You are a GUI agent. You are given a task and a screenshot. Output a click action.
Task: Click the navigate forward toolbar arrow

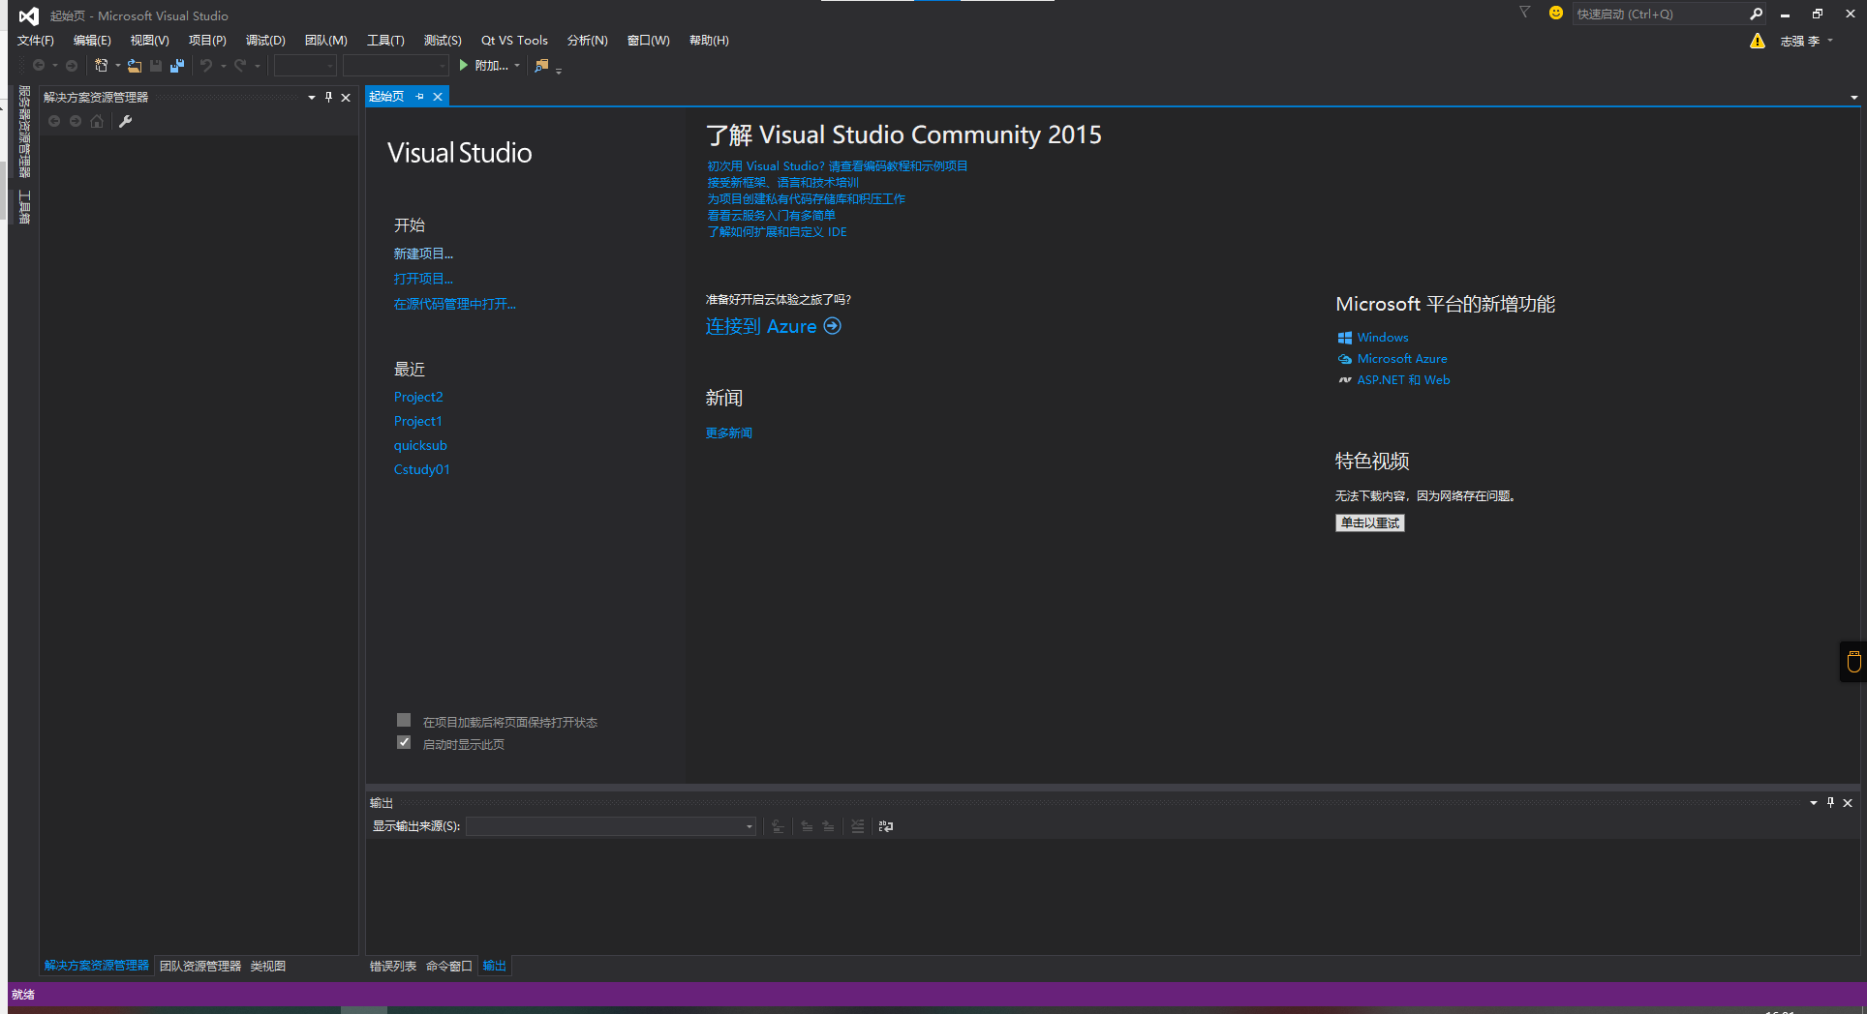pyautogui.click(x=72, y=66)
